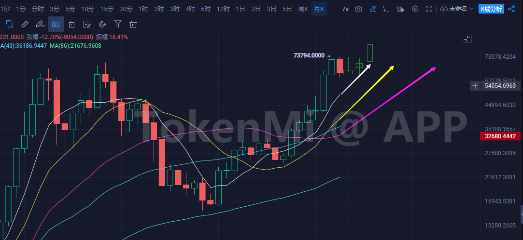This screenshot has height=240, width=523.
Task: Take a chart screenshot with the camera icon
Action: coord(358,9)
